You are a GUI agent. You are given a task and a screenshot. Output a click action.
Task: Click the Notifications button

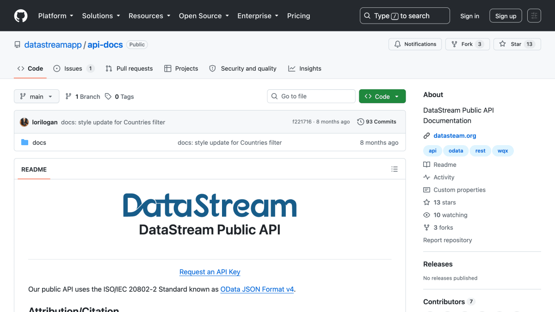coord(415,44)
